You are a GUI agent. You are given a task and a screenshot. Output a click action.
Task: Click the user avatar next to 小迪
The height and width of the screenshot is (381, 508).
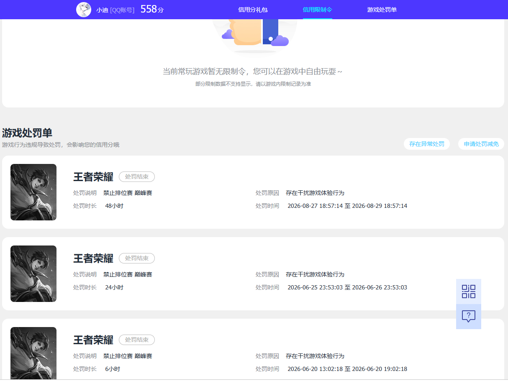[84, 10]
